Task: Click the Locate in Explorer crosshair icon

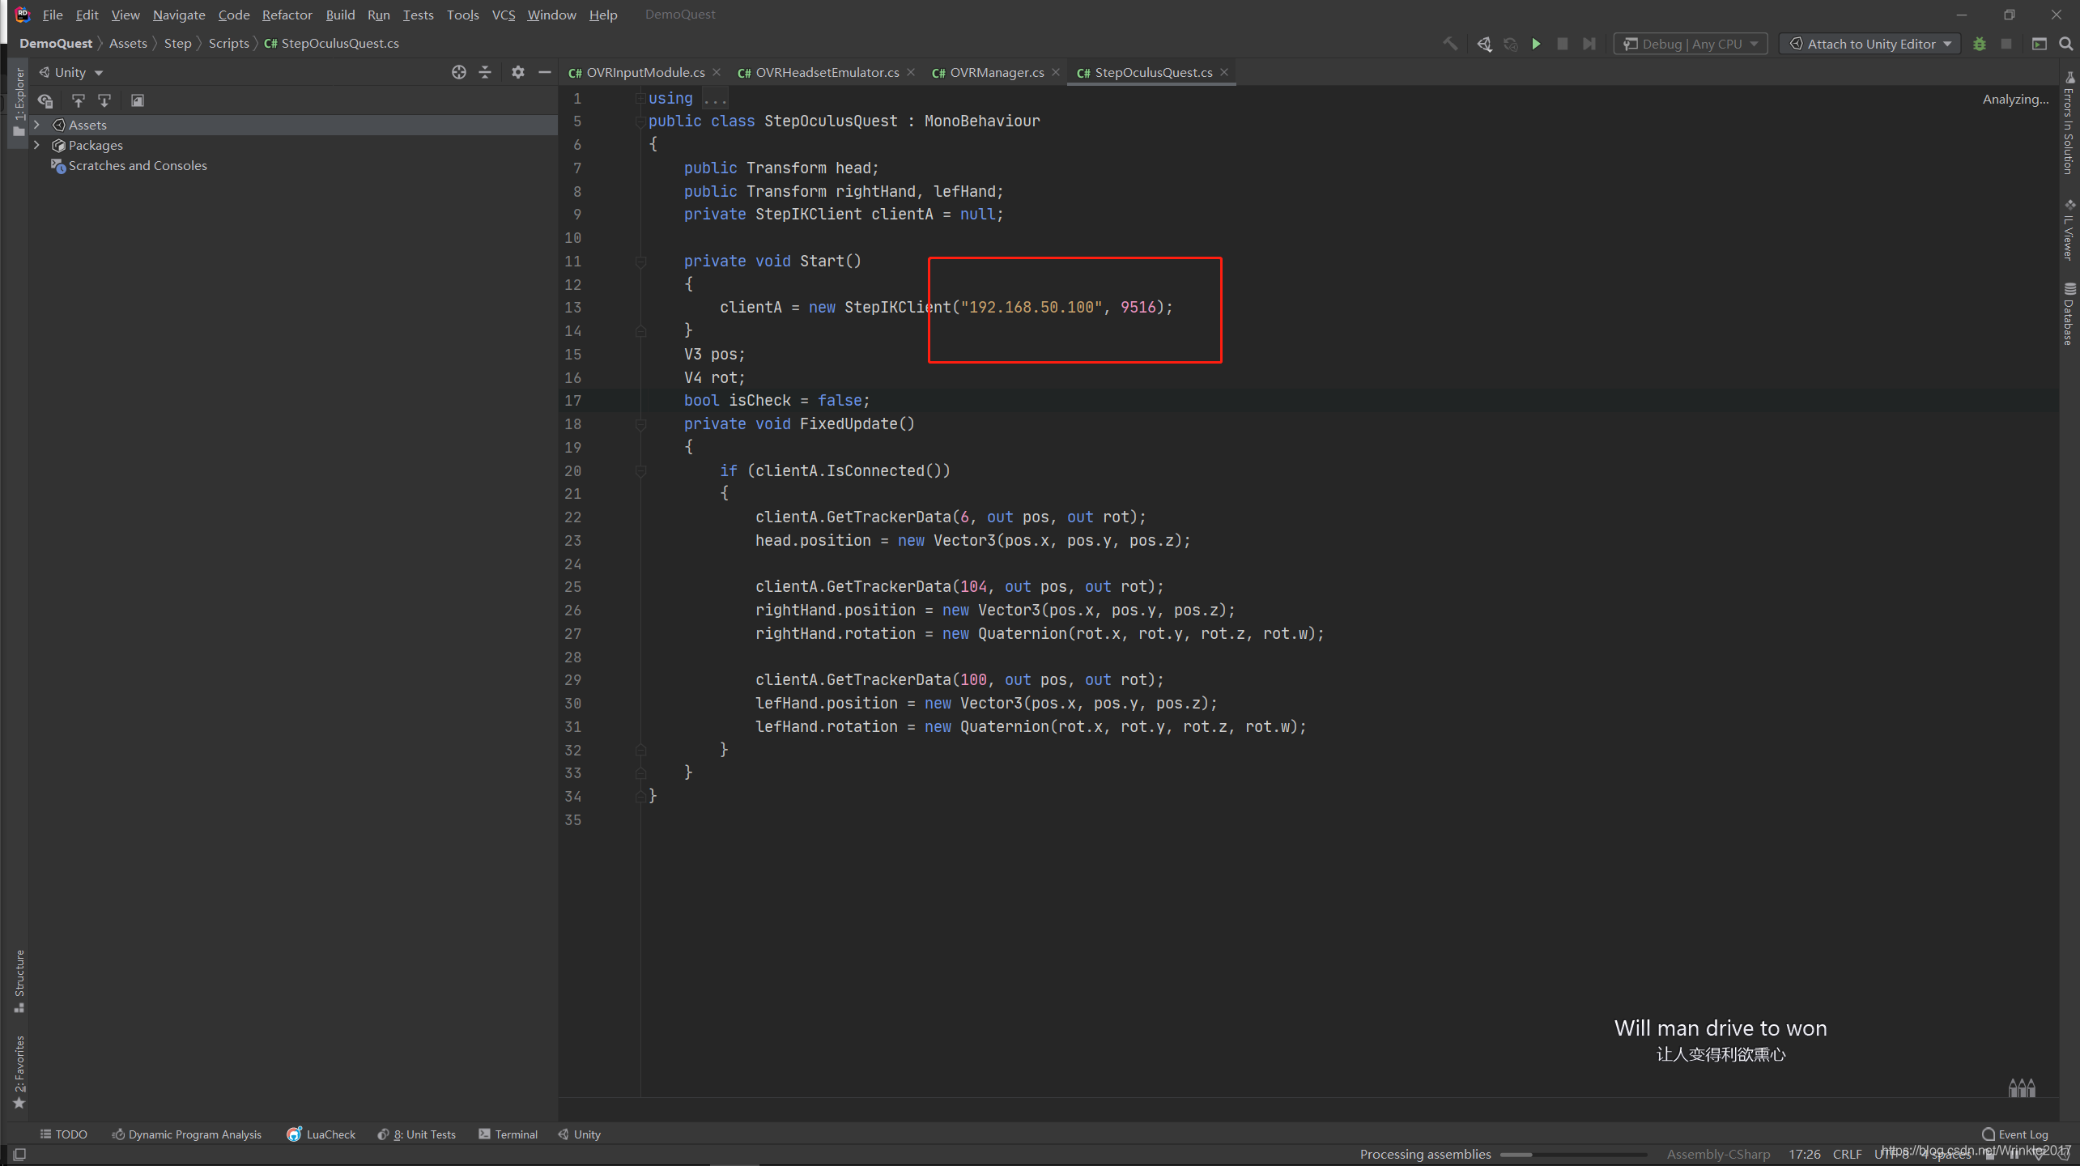Action: pos(459,72)
